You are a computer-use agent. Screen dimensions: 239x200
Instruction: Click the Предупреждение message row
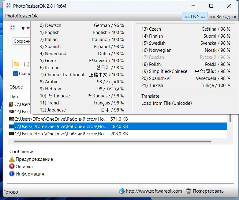click(31, 159)
